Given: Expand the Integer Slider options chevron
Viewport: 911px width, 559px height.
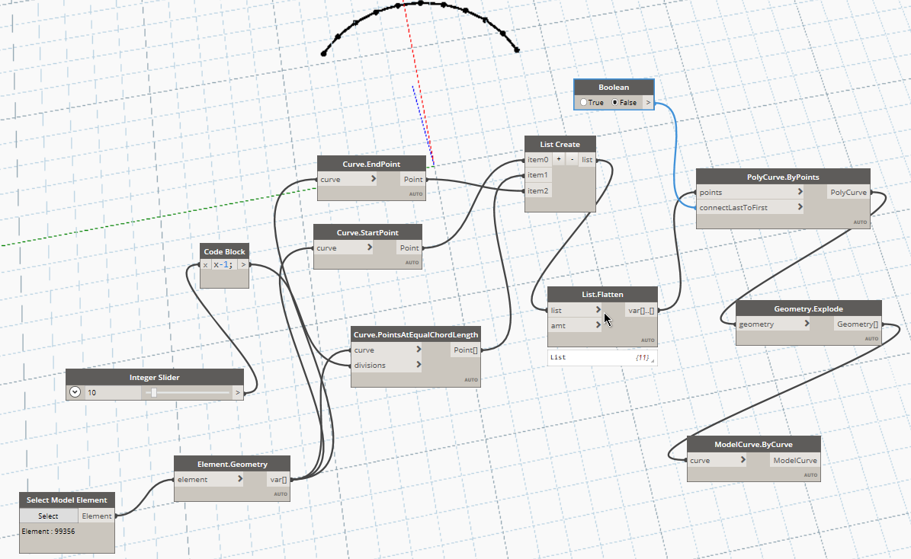Looking at the screenshot, I should pos(75,391).
